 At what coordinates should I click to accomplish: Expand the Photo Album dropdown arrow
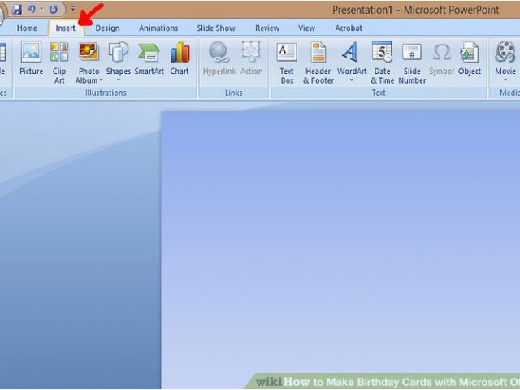pyautogui.click(x=101, y=80)
